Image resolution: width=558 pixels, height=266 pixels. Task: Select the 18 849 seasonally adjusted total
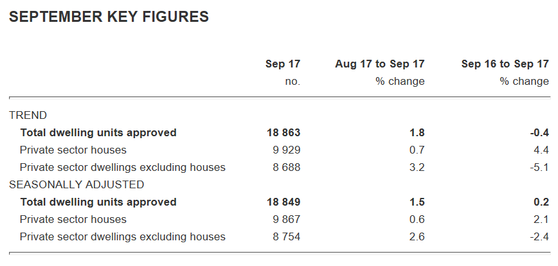[x=283, y=202]
